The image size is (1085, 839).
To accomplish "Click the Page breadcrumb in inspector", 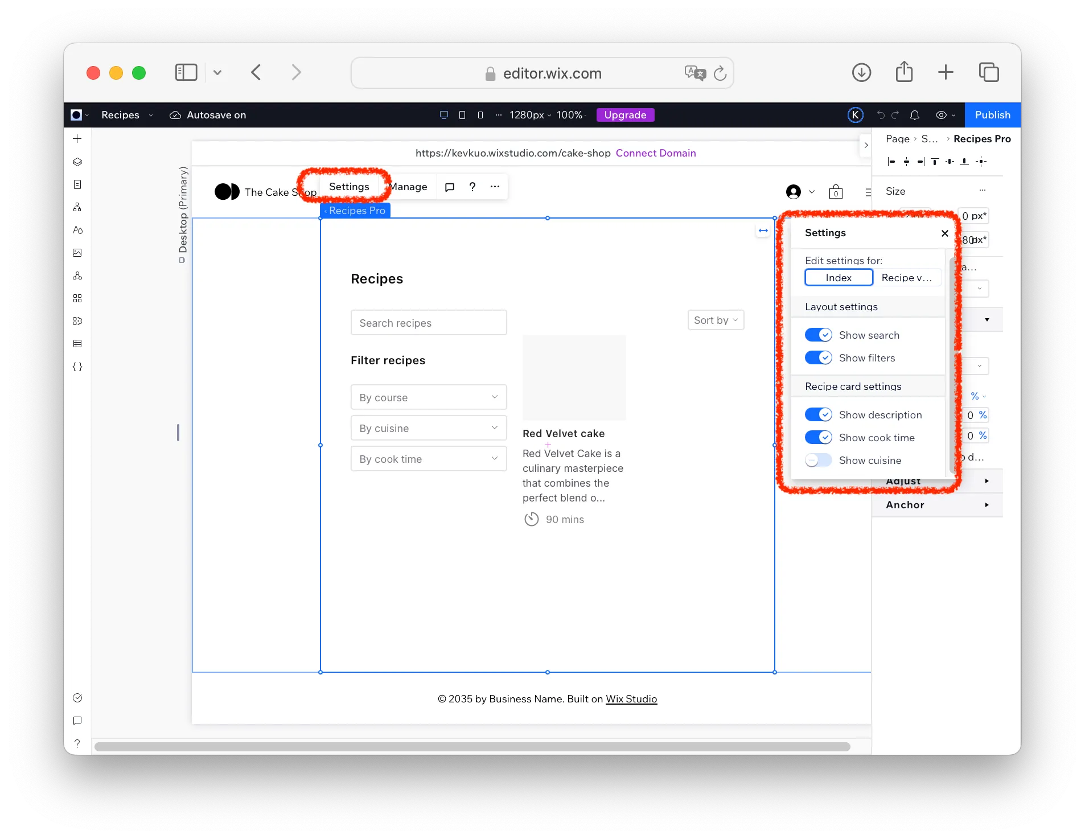I will click(898, 139).
